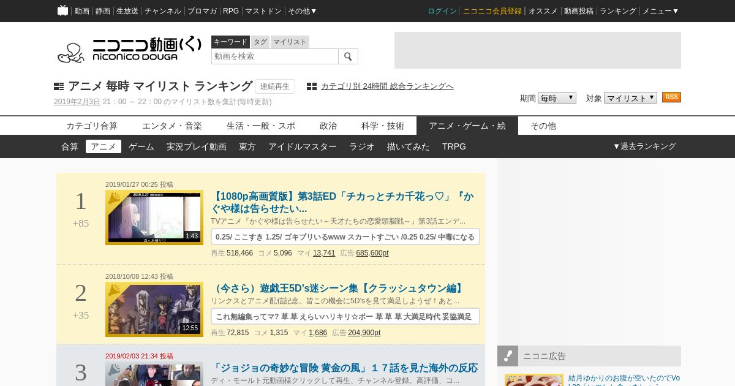This screenshot has width=735, height=386.
Task: Click the rank 2 comment box
Action: [345, 316]
